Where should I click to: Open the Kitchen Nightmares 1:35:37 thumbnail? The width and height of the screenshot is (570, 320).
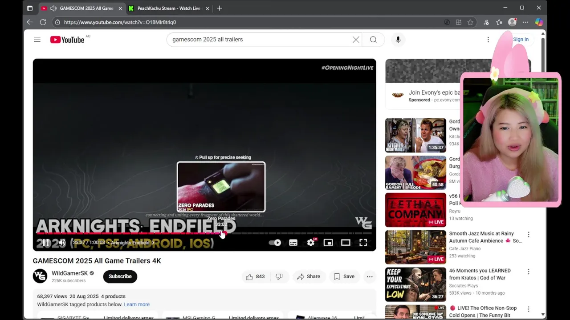tap(415, 135)
